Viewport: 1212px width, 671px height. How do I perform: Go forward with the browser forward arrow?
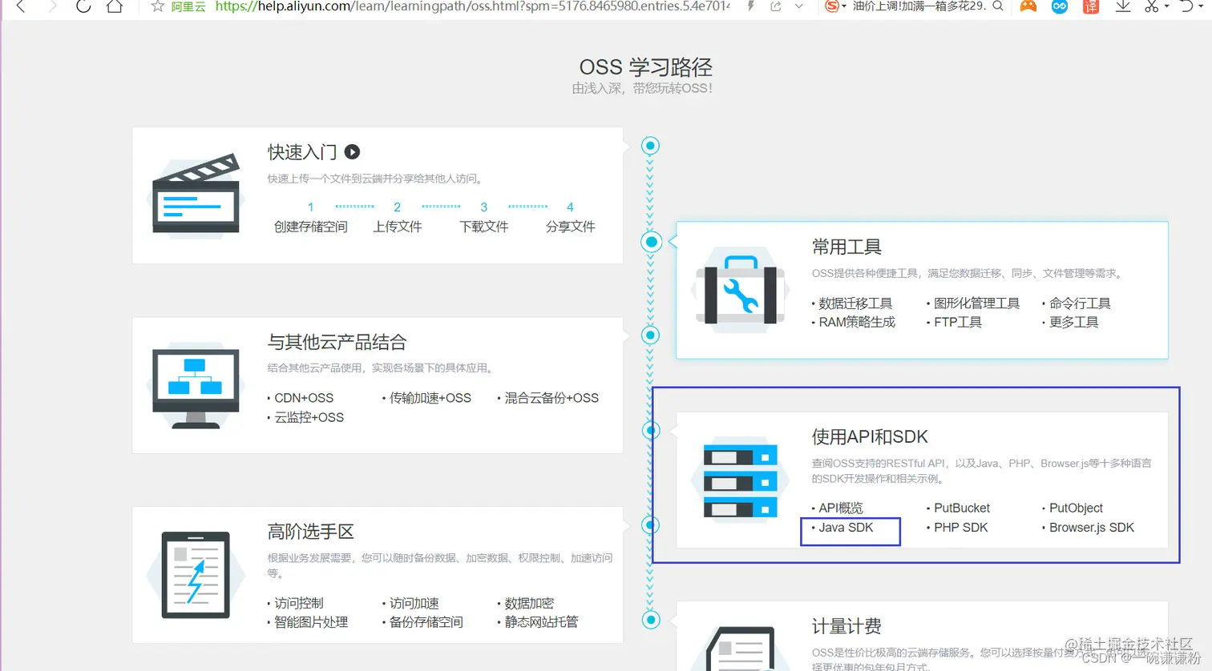click(x=52, y=6)
